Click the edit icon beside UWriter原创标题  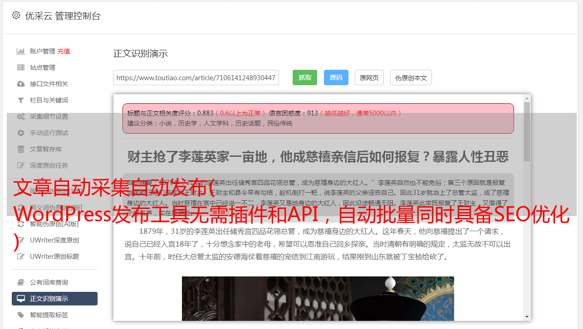click(x=20, y=256)
